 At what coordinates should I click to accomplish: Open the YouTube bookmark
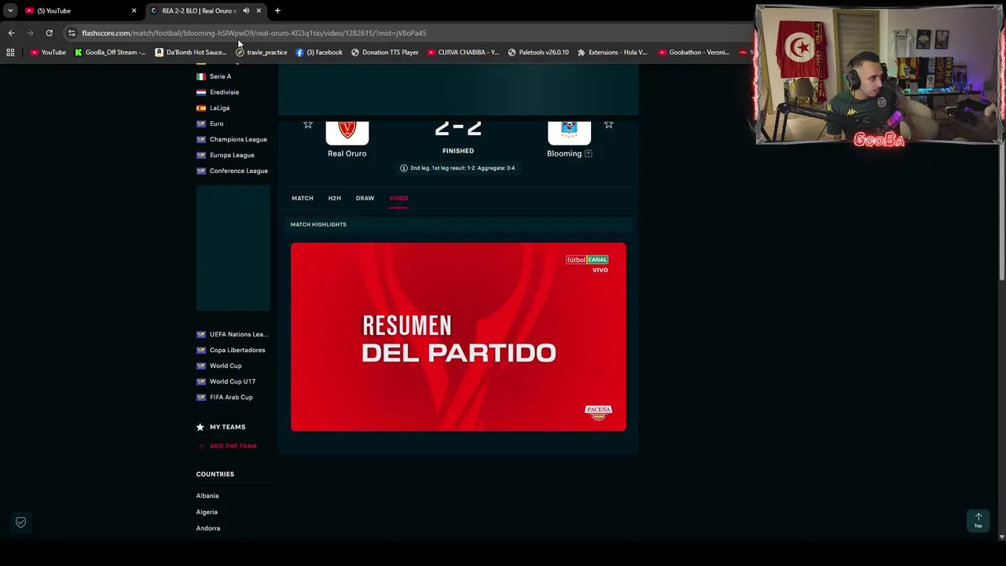pyautogui.click(x=48, y=53)
